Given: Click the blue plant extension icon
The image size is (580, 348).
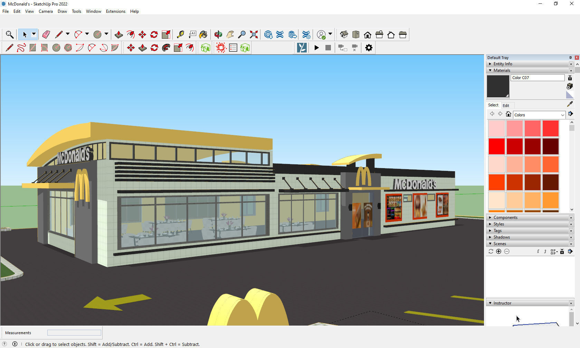Looking at the screenshot, I should point(302,48).
